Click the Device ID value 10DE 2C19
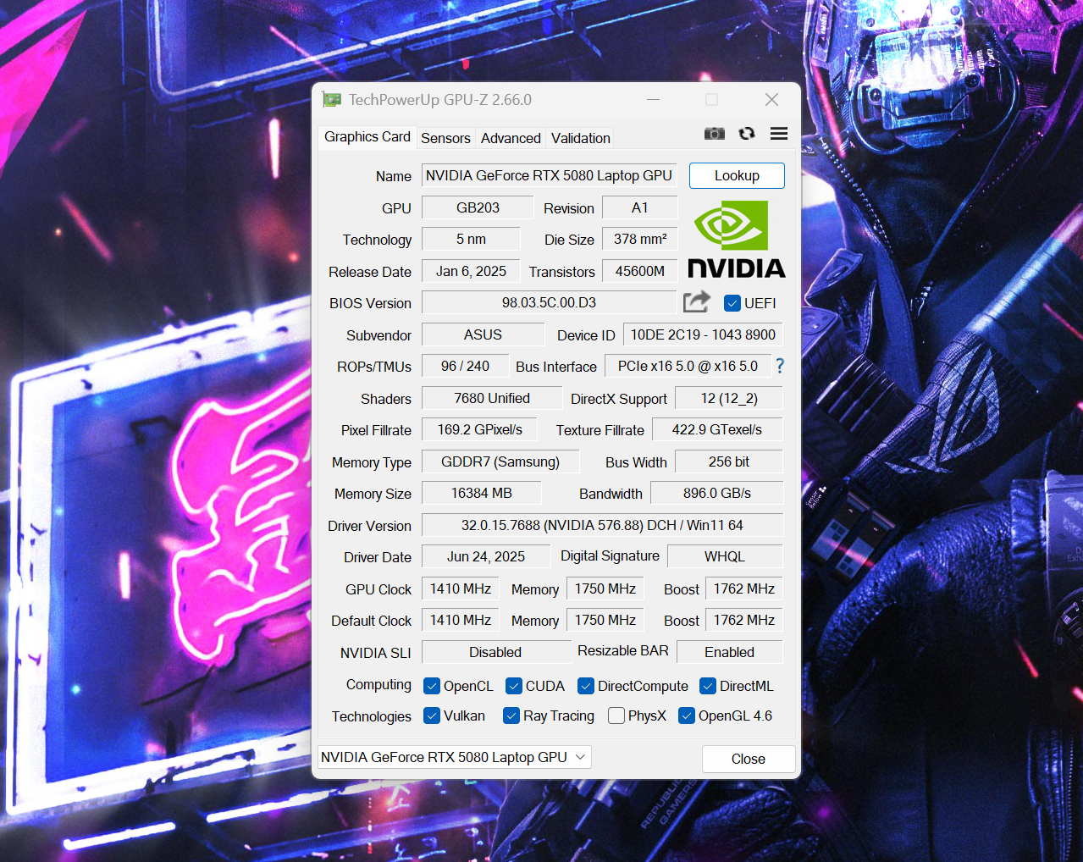The image size is (1083, 862). 703,334
